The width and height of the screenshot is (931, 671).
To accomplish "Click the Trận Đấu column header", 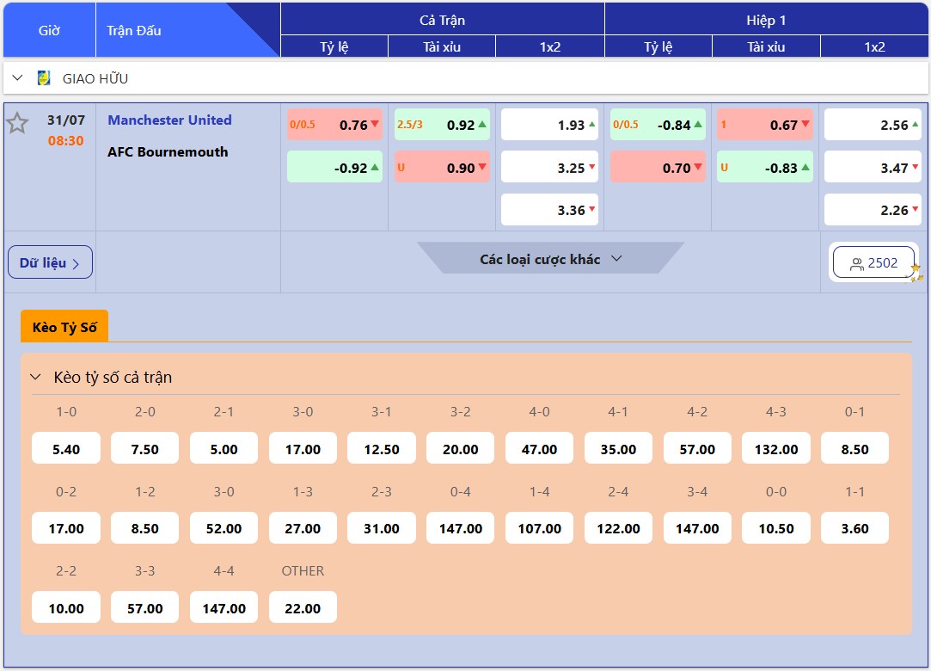I will click(134, 30).
